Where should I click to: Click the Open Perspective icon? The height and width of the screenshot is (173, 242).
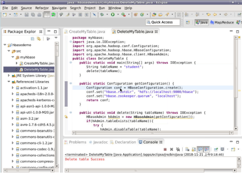pos(188,23)
